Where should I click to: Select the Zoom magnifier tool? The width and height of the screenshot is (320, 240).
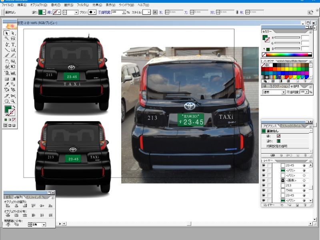point(13,101)
